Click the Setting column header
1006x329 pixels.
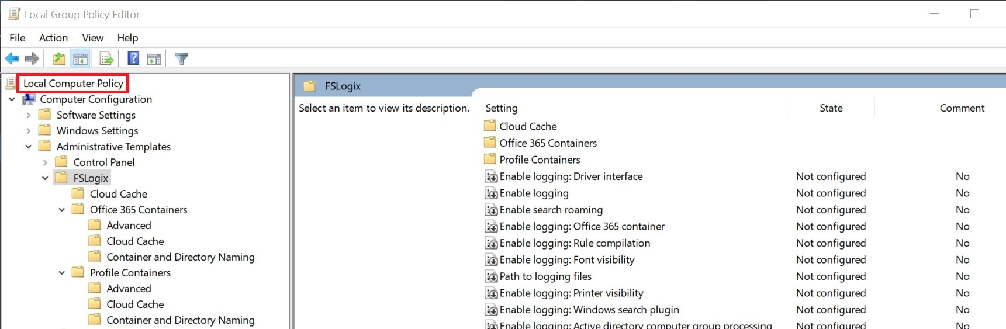(x=502, y=108)
